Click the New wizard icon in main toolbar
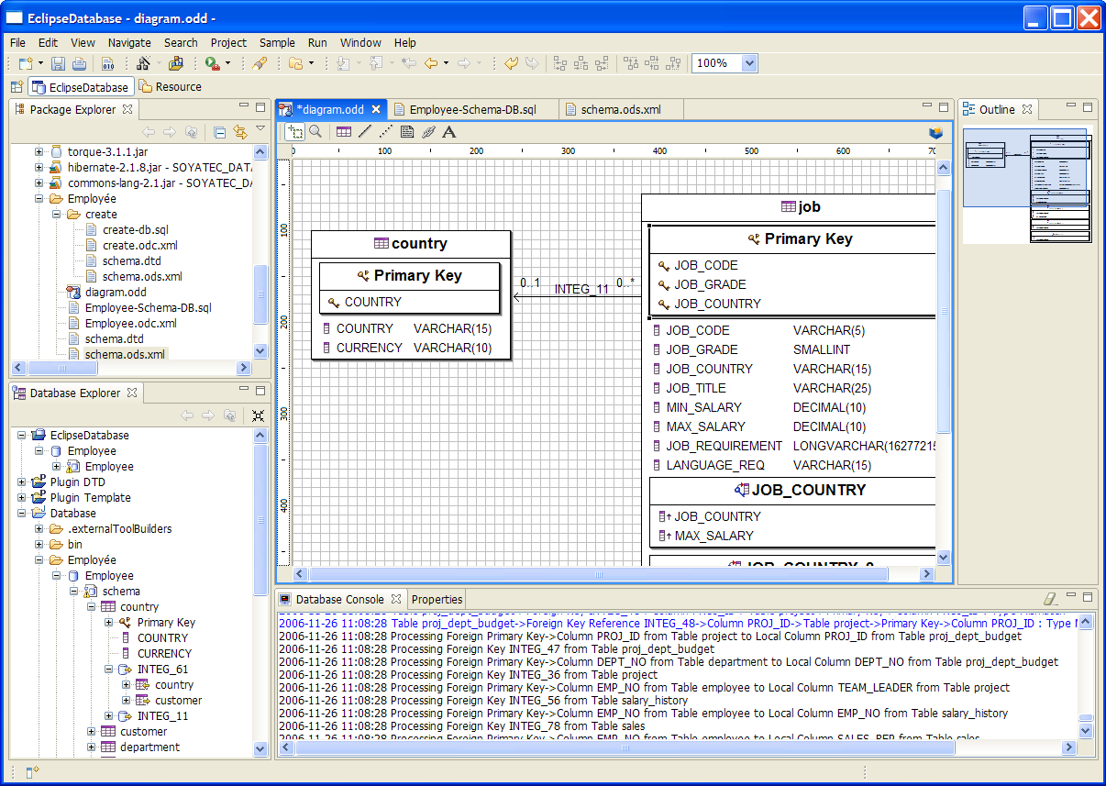This screenshot has width=1106, height=786. 27,63
